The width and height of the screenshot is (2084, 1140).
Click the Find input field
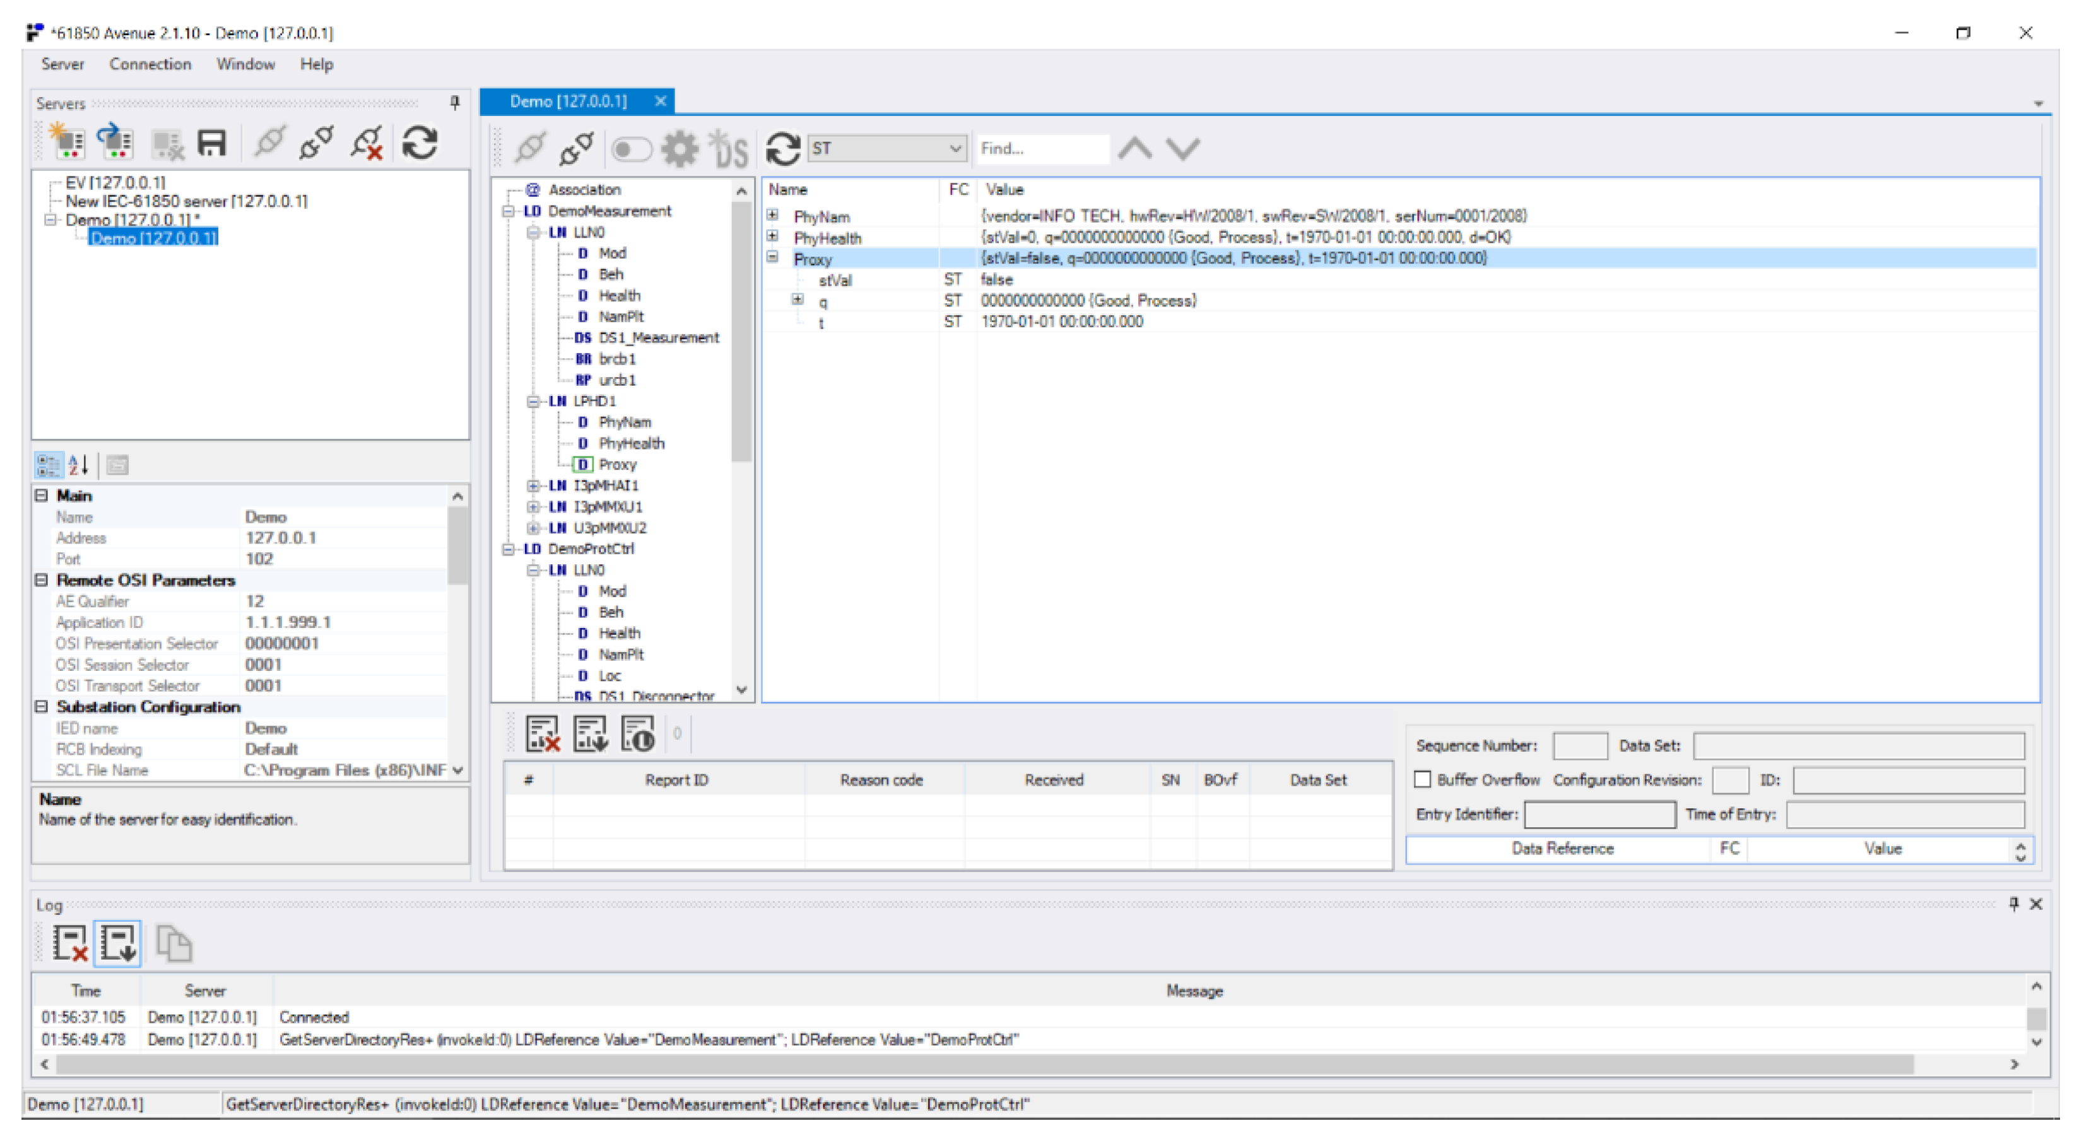coord(1042,149)
